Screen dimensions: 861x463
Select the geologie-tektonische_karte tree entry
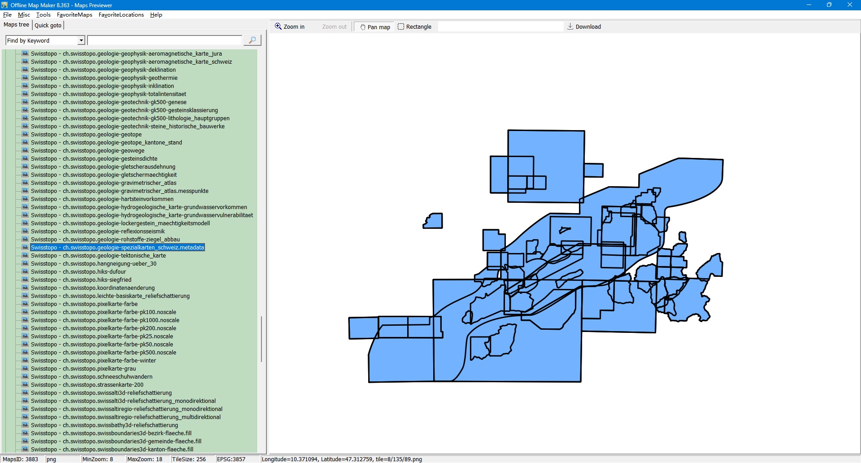98,256
